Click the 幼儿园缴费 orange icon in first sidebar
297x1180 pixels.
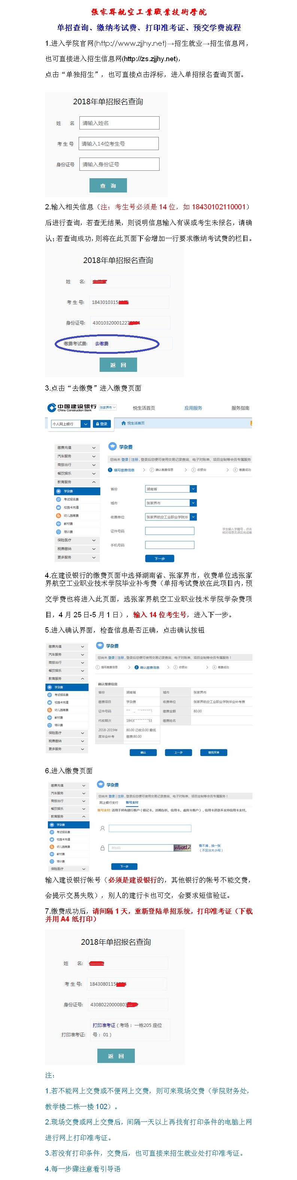(x=58, y=515)
